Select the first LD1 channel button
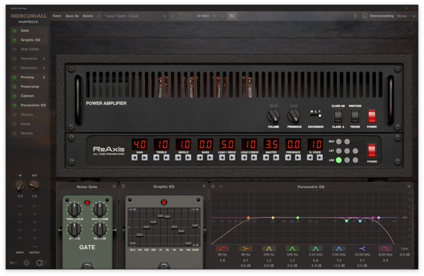This screenshot has width=424, height=276. coord(339,151)
